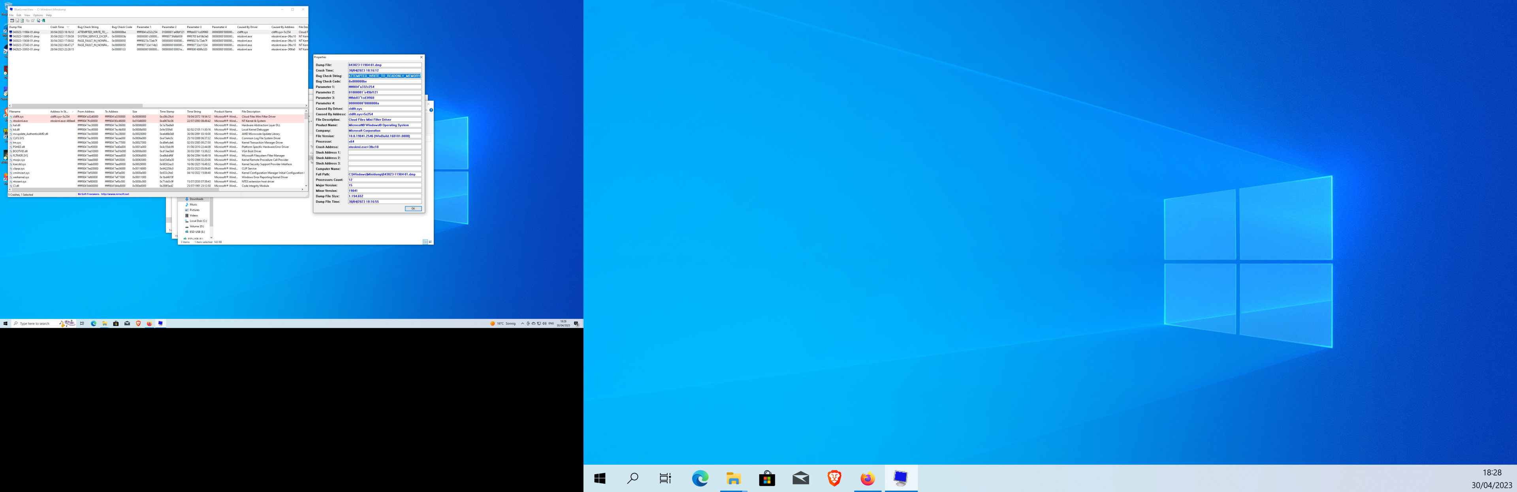Viewport: 1517px width, 492px height.
Task: Click the Advanced Options toolbar icon
Action: 12,21
